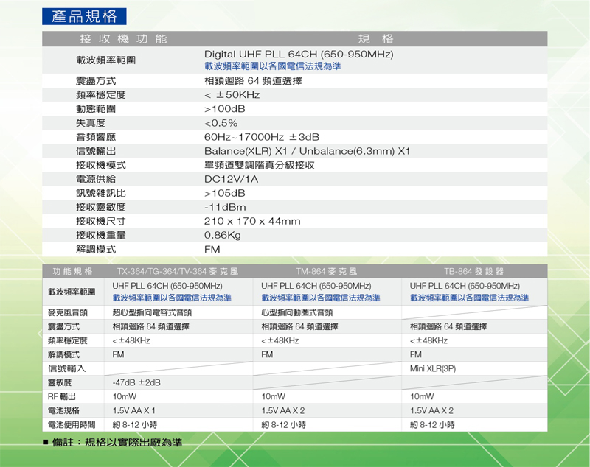Click 相鎖迴路 64 頻道選擇 in the TB-864 column
The width and height of the screenshot is (590, 467).
pos(448,326)
